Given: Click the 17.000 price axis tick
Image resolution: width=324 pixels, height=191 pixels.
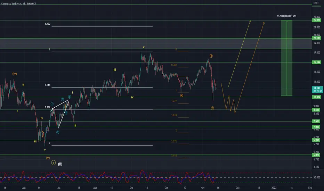Looking at the screenshot, I should coord(317,53).
